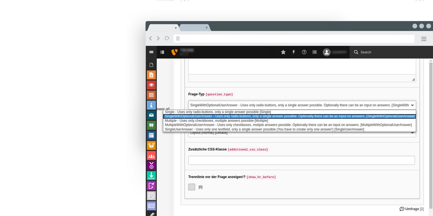Click the orange TYPO3 logo
The width and height of the screenshot is (433, 216).
click(x=174, y=52)
